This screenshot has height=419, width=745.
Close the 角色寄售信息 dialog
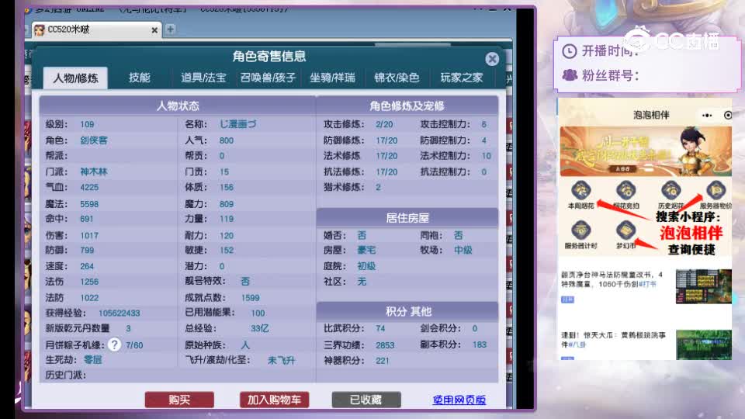tap(492, 59)
